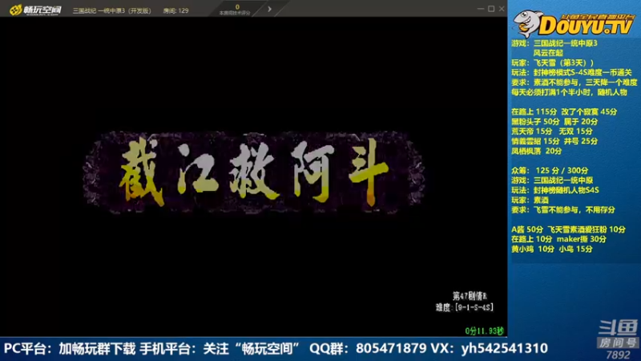This screenshot has height=361, width=641.
Task: Click the 黑粉头子 50分 entry
Action: [x=535, y=121]
